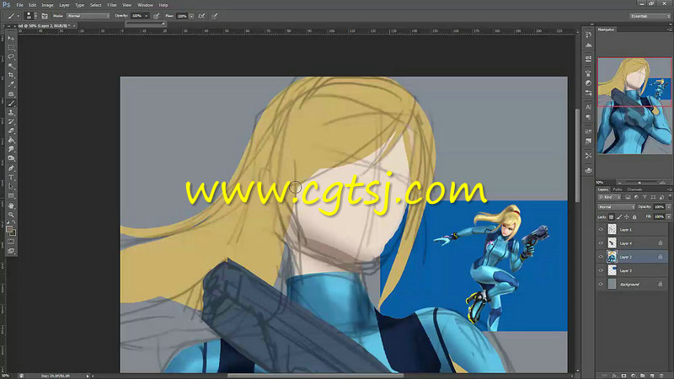
Task: Hide Layer 4 visibility eye
Action: 601,243
